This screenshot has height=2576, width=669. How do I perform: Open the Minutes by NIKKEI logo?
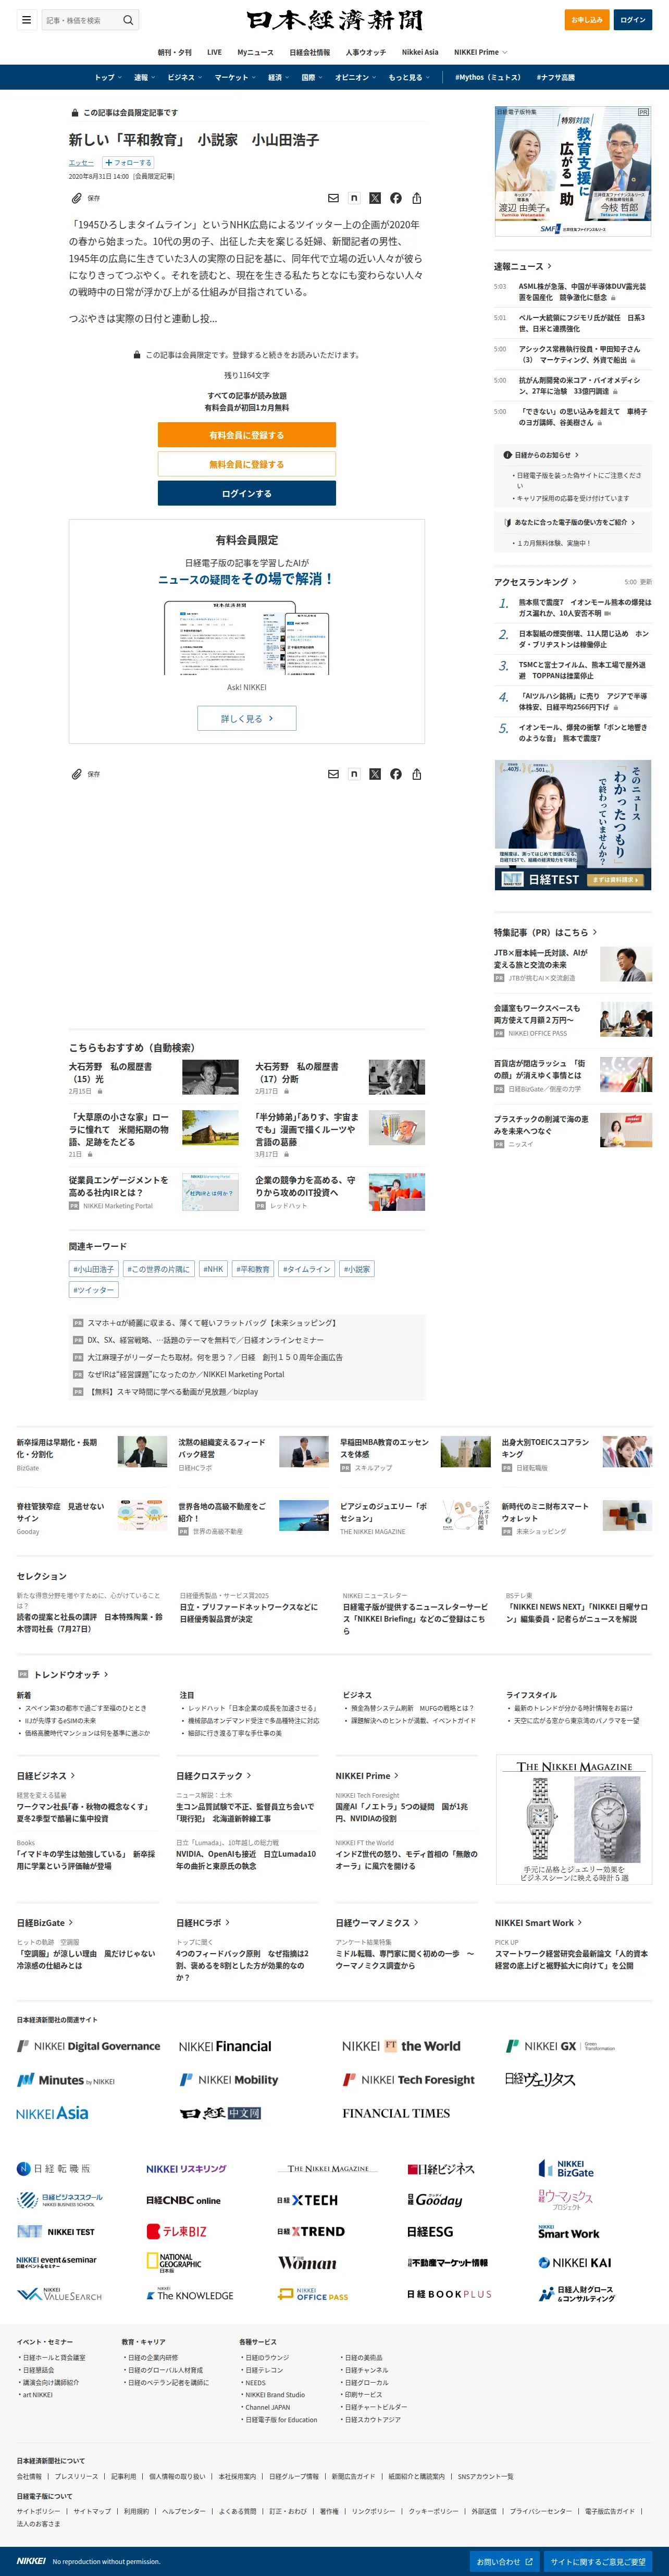click(x=66, y=2080)
